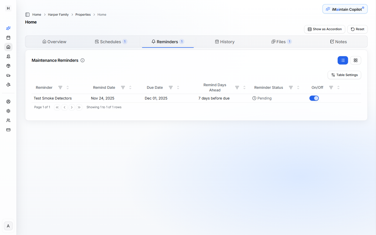Toggle the On/Off switch for Test Smoke Detectors
This screenshot has width=376, height=235.
(314, 98)
